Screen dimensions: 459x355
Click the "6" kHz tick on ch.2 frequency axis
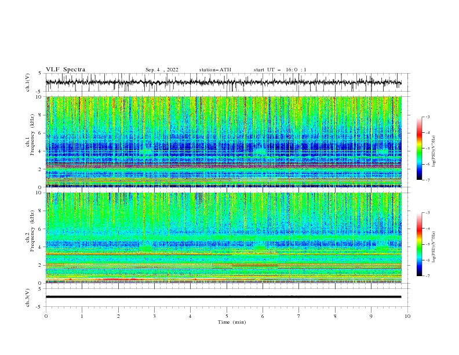click(40, 229)
